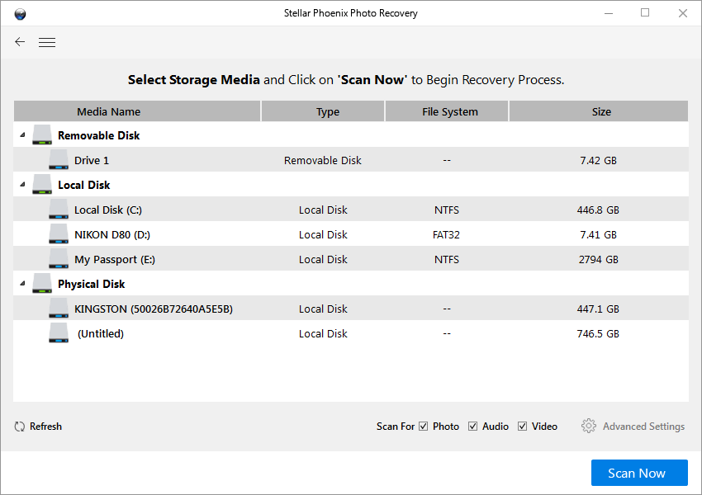Click the FAT32 file system cell
This screenshot has width=702, height=495.
click(x=446, y=235)
